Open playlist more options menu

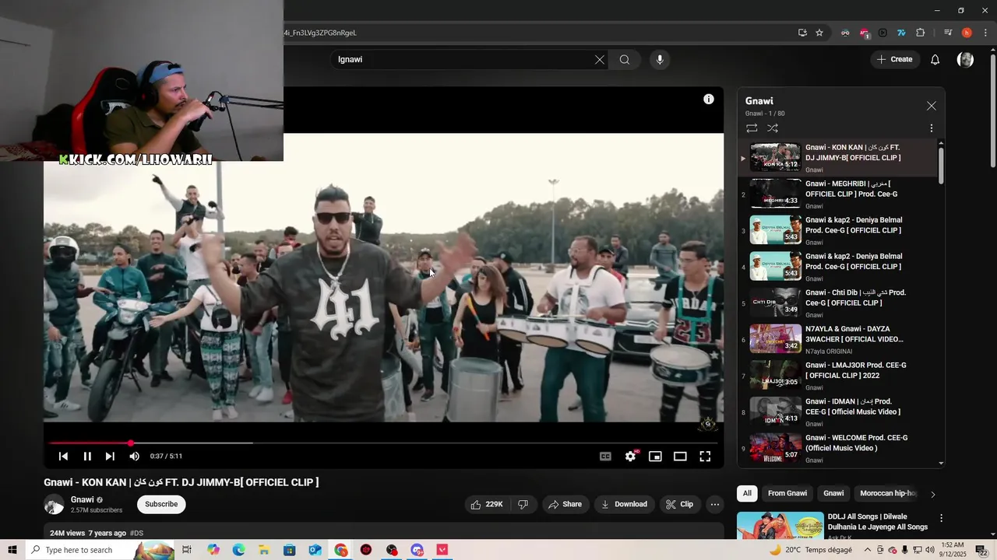pyautogui.click(x=932, y=128)
